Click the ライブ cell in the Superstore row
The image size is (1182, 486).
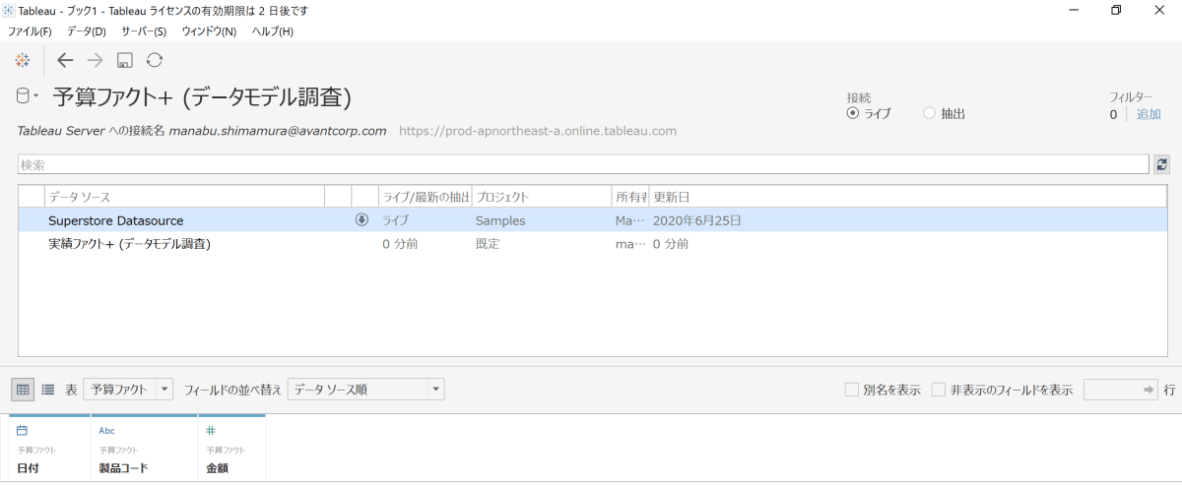click(x=395, y=220)
